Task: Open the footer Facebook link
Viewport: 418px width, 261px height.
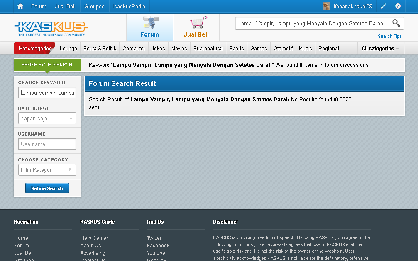Action: (158, 246)
